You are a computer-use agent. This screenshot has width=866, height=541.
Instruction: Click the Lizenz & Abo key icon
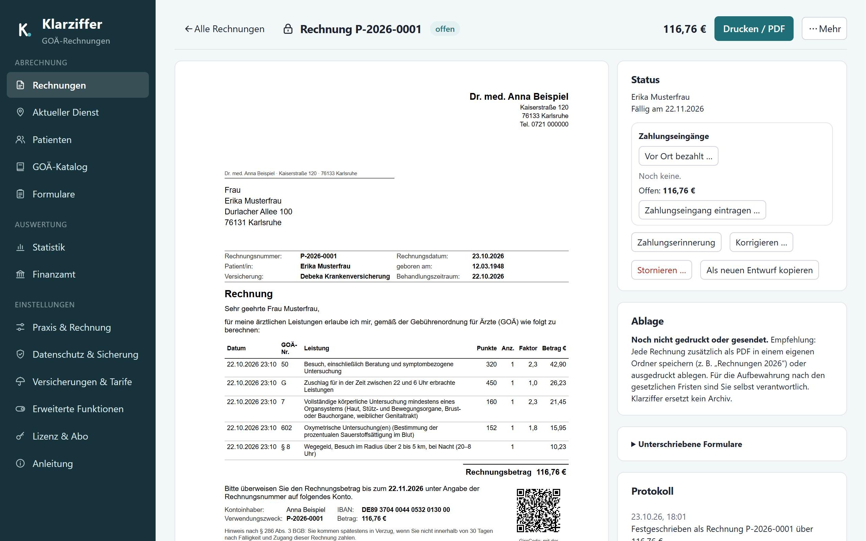[20, 436]
